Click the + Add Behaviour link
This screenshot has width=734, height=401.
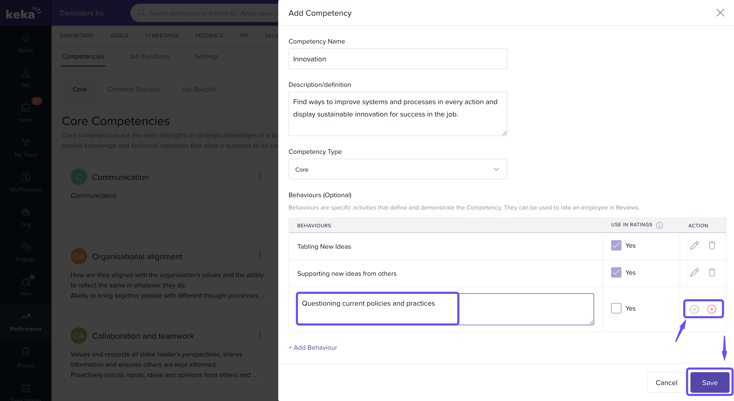point(313,347)
